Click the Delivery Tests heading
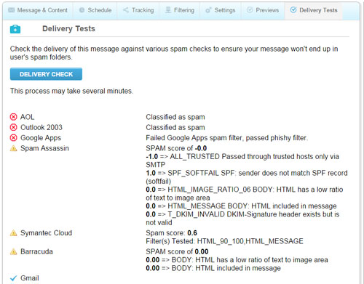This screenshot has height=284, width=364. coord(68,28)
